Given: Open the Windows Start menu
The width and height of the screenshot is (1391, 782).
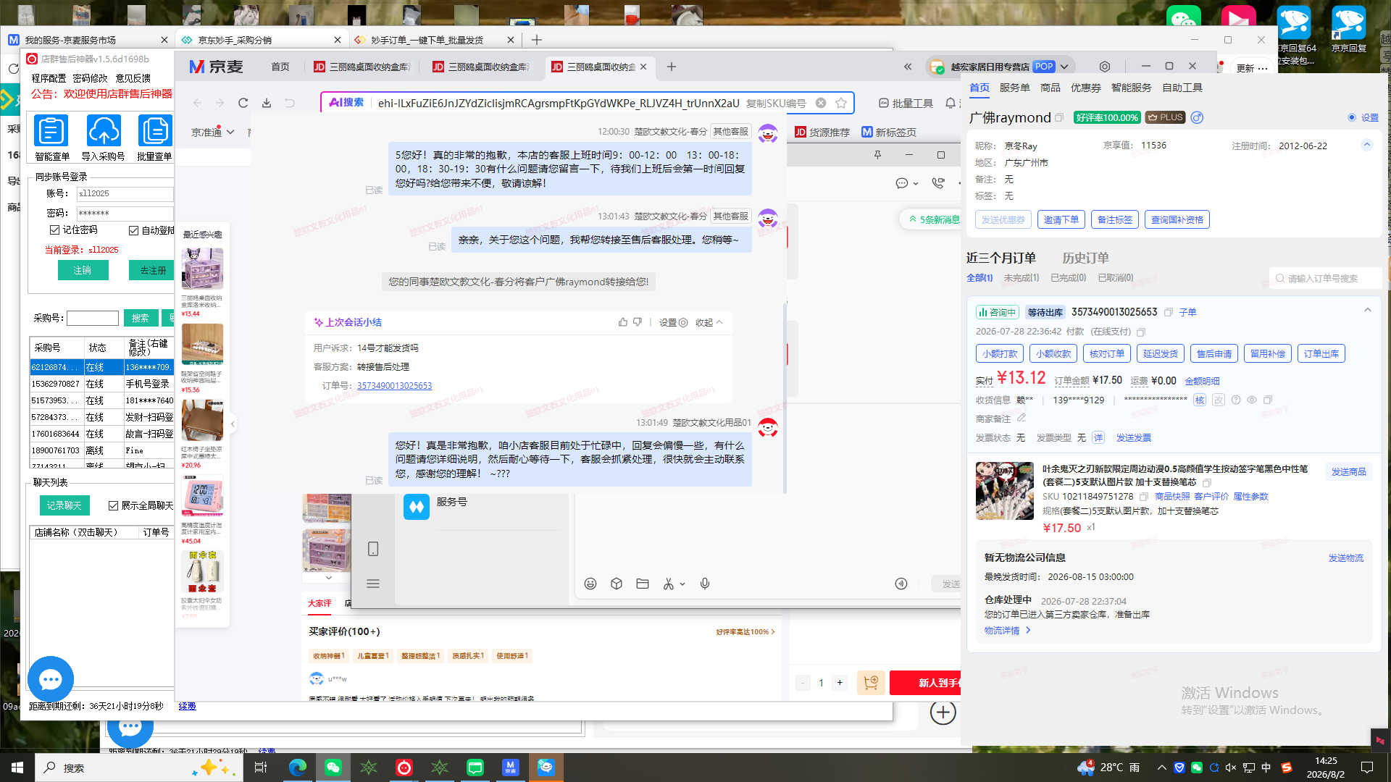Looking at the screenshot, I should pyautogui.click(x=17, y=768).
